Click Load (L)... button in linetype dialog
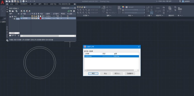 [118, 74]
